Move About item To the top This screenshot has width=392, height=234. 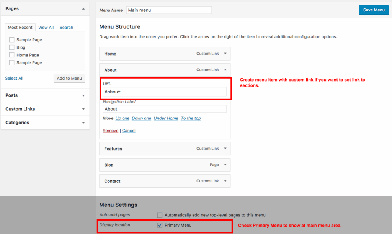tap(191, 118)
